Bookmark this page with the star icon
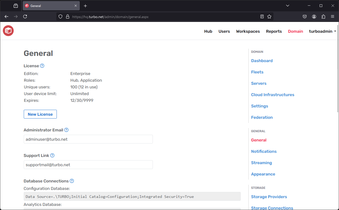Image resolution: width=339 pixels, height=210 pixels. [269, 16]
